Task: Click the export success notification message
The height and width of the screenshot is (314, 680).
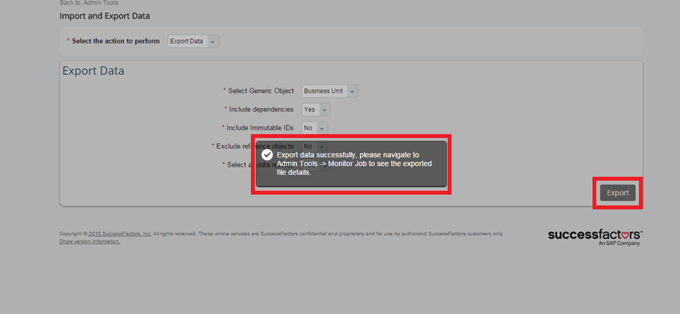Action: pos(351,164)
